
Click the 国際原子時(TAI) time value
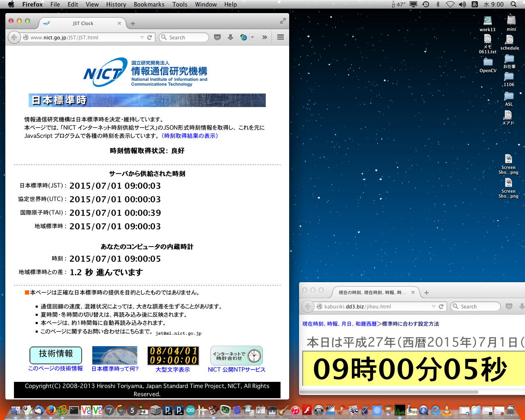click(x=115, y=213)
